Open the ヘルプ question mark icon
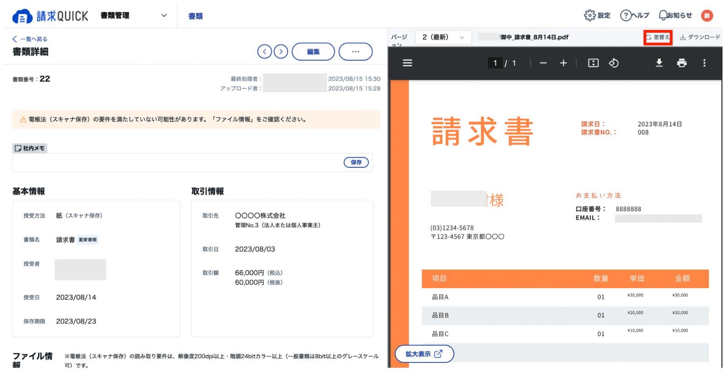Viewport: 725px width, 380px height. (x=625, y=15)
